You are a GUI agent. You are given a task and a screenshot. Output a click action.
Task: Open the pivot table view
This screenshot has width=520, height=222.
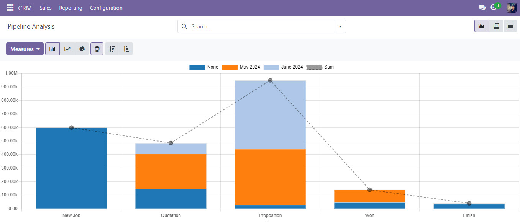tap(496, 26)
